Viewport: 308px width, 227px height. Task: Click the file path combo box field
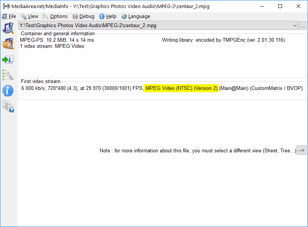pos(158,26)
